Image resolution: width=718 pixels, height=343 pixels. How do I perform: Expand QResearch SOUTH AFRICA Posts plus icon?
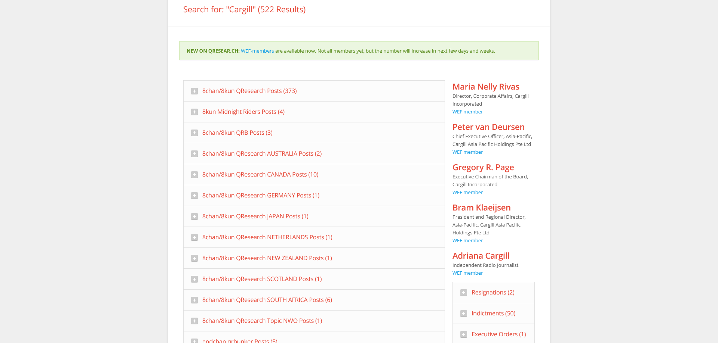194,300
